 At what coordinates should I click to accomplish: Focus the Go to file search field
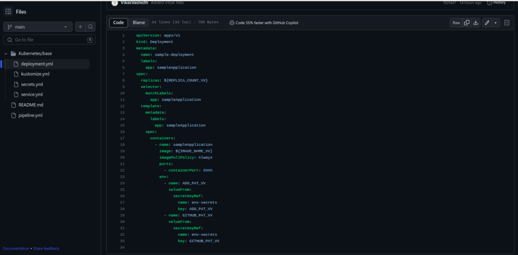tap(49, 39)
